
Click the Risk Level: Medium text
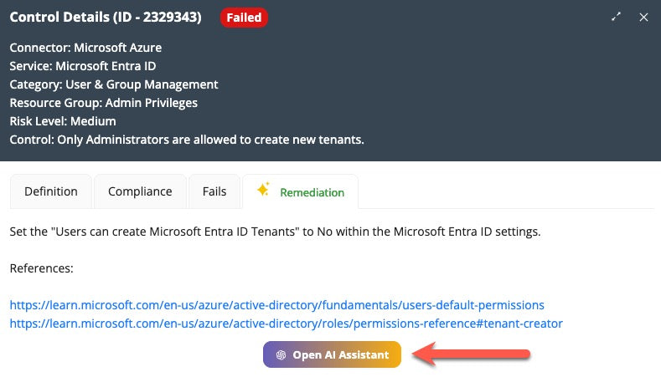pyautogui.click(x=63, y=121)
